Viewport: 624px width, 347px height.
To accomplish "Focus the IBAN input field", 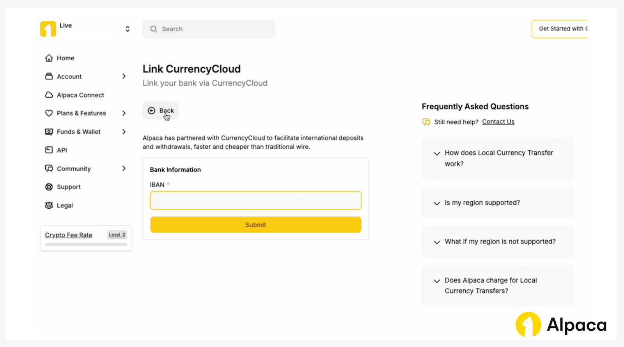I will point(255,201).
